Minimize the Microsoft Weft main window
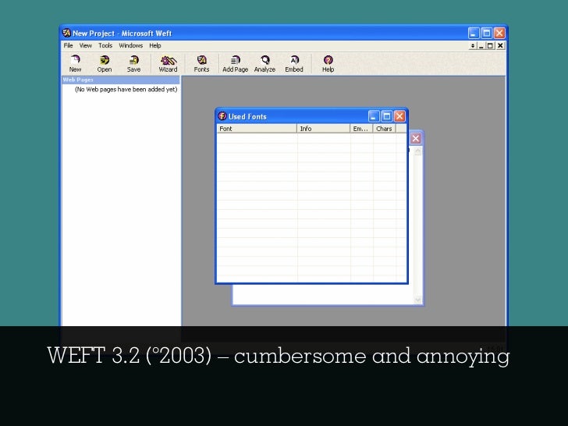 coord(474,33)
